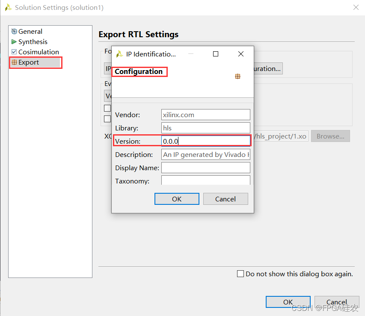The image size is (365, 316).
Task: Close the IP Identification dialog
Action: pos(241,54)
